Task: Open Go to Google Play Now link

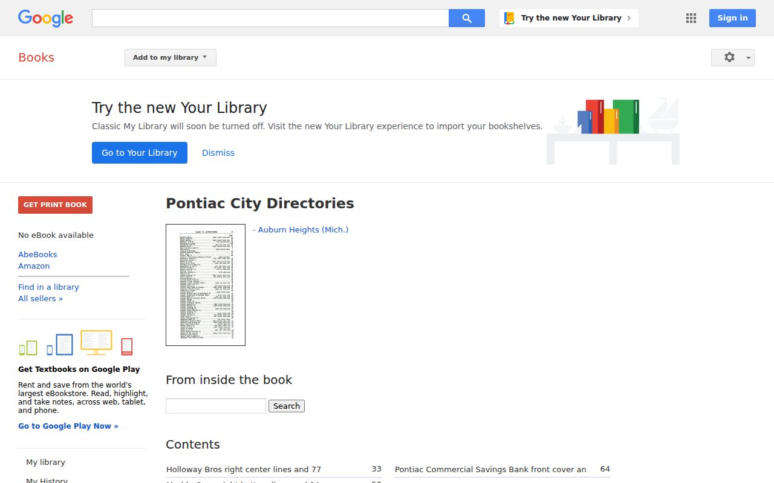Action: click(68, 426)
